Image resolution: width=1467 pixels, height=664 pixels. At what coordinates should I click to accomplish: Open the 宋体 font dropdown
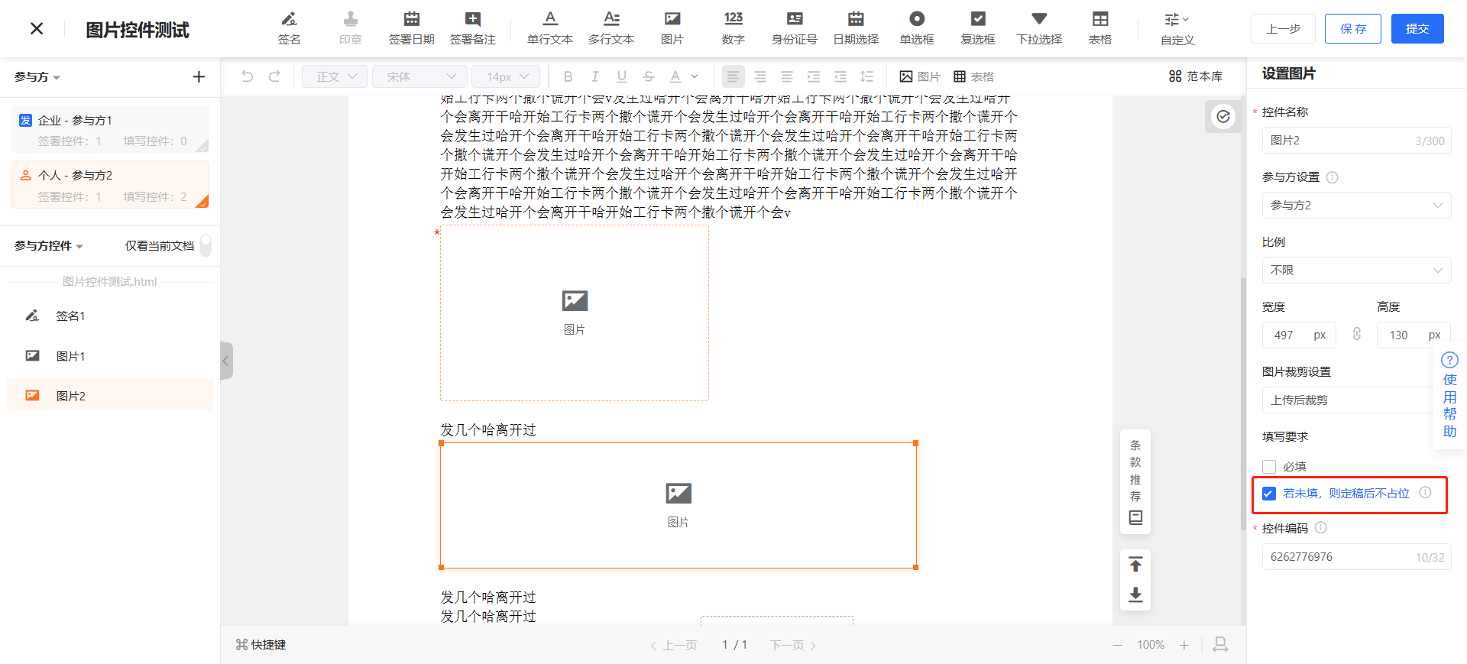pyautogui.click(x=419, y=76)
